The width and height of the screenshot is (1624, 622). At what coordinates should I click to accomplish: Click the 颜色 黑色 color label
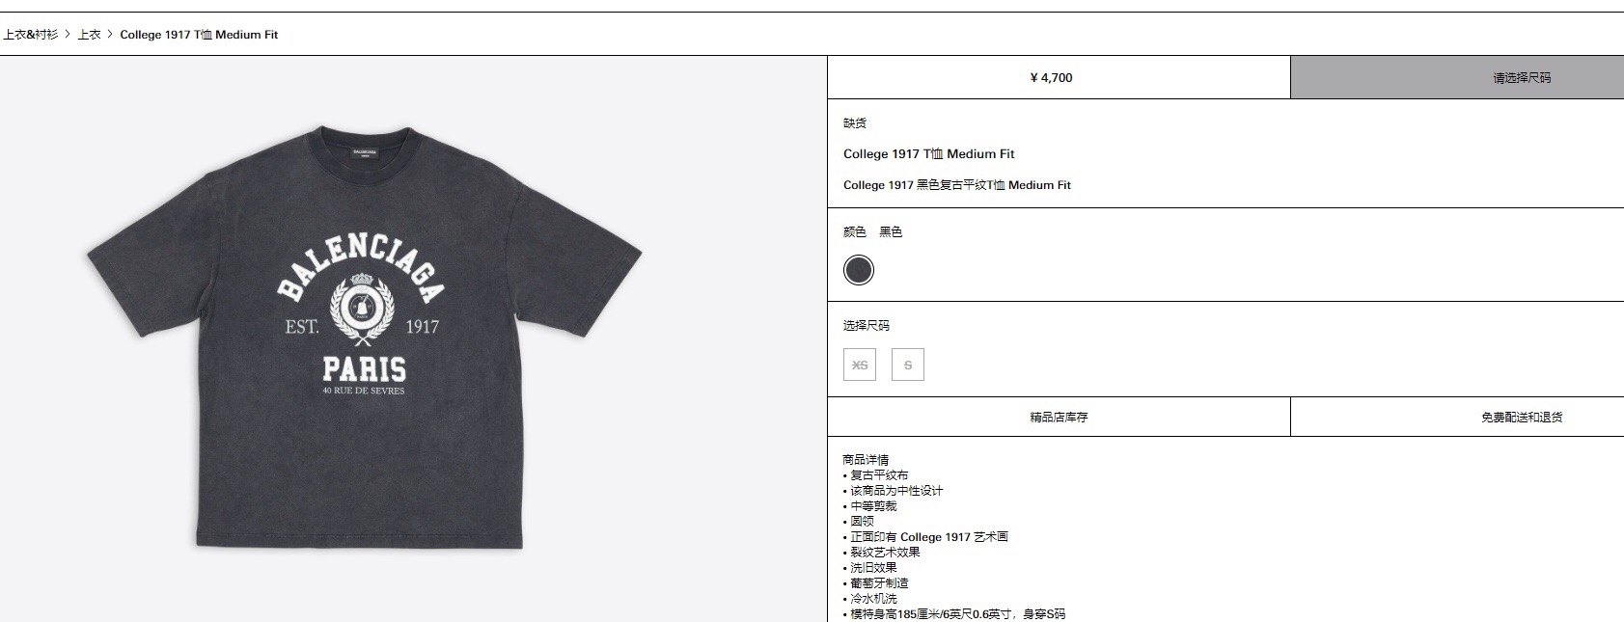pos(872,232)
